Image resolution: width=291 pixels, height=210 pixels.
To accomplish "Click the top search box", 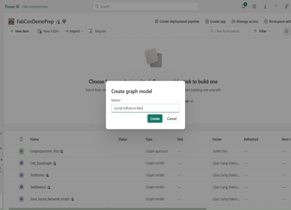I will [145, 6].
